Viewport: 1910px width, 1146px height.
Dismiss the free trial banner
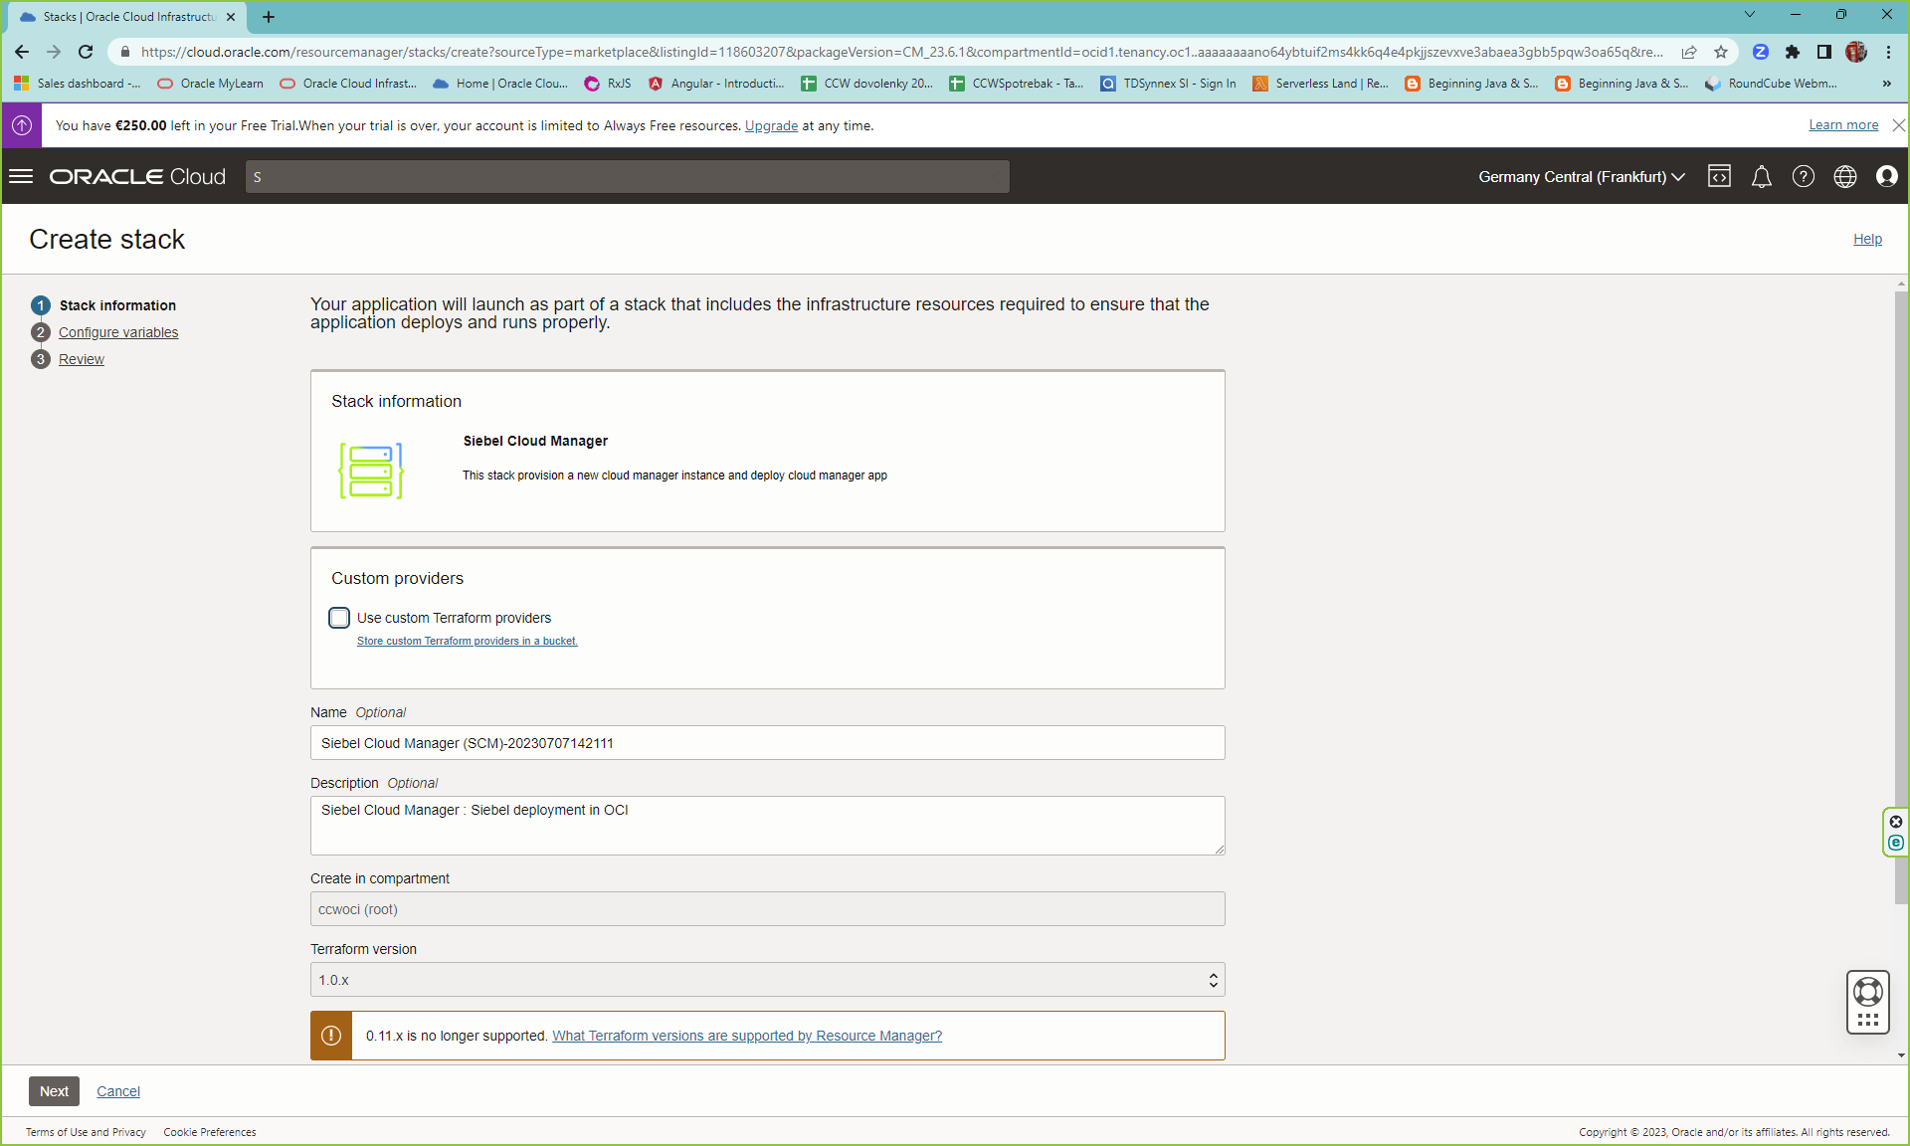tap(1898, 125)
